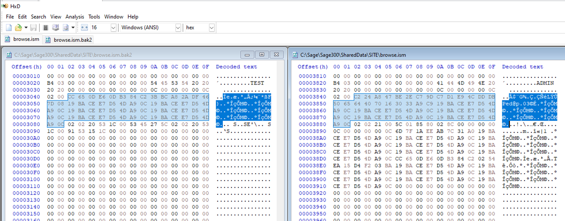Click the Open disk icon

click(56, 28)
